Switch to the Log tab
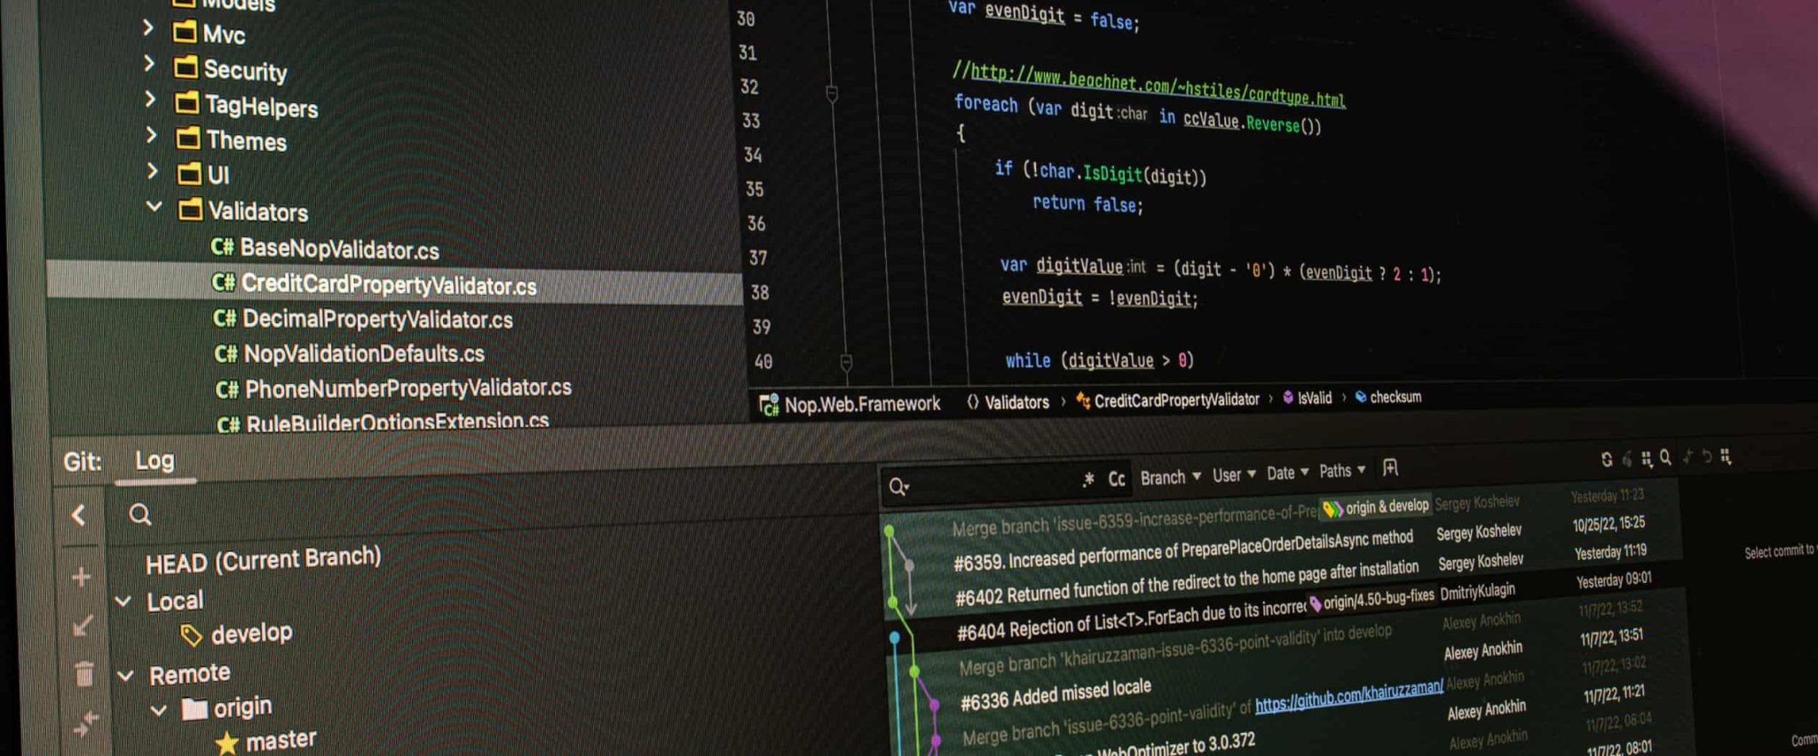This screenshot has width=1818, height=756. (x=154, y=461)
